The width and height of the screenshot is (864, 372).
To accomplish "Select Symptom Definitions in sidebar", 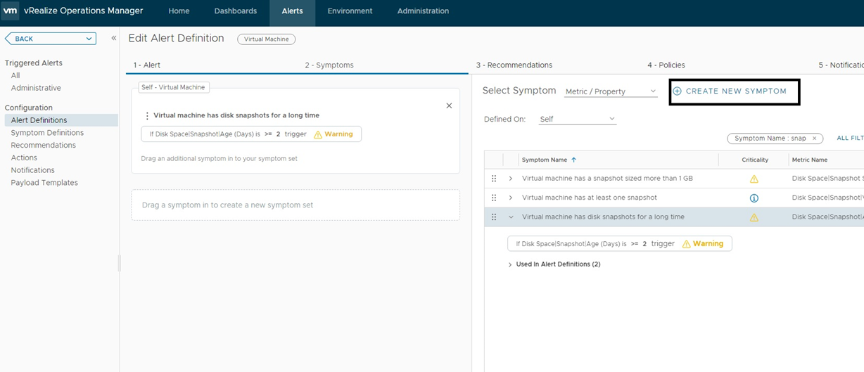I will point(47,133).
